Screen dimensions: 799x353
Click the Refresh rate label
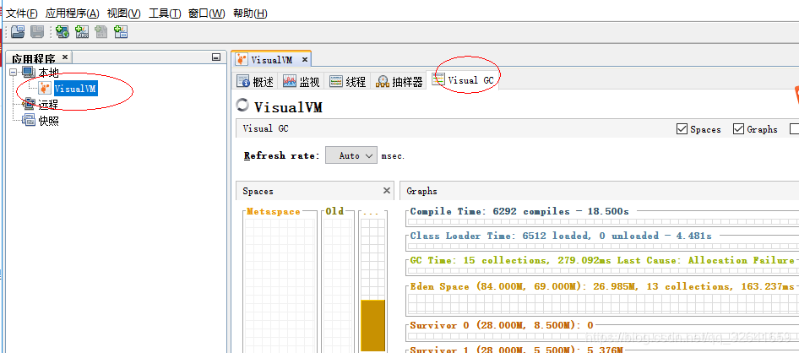click(x=282, y=156)
